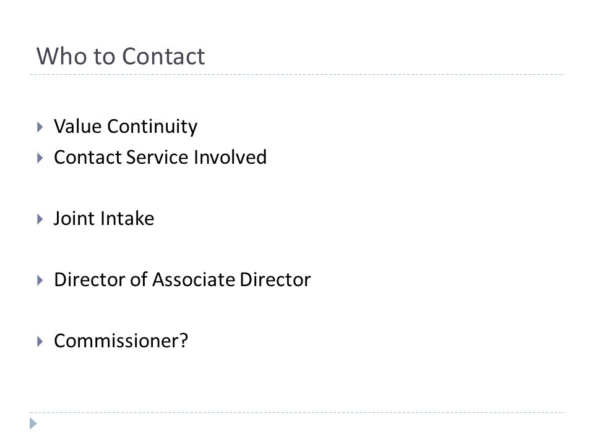594x445 pixels.
Task: Click the arrow bullet beside Contact Service Involved
Action: [40, 158]
